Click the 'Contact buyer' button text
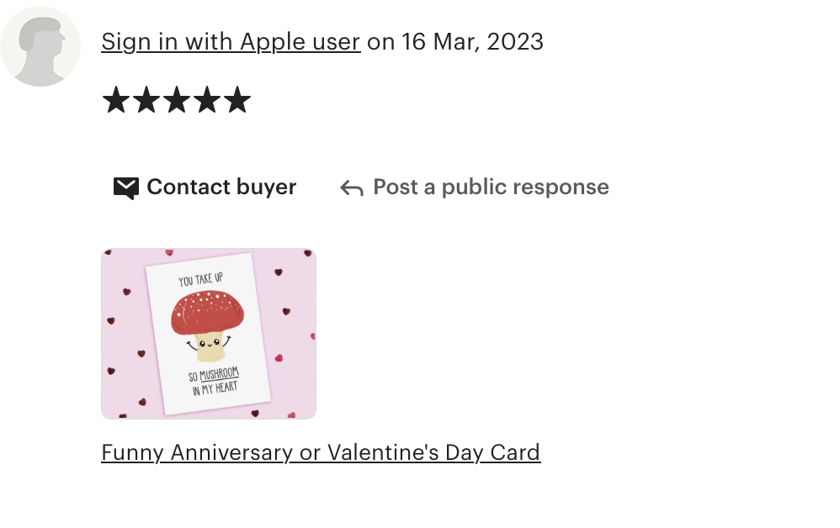This screenshot has width=840, height=528. pos(221,187)
